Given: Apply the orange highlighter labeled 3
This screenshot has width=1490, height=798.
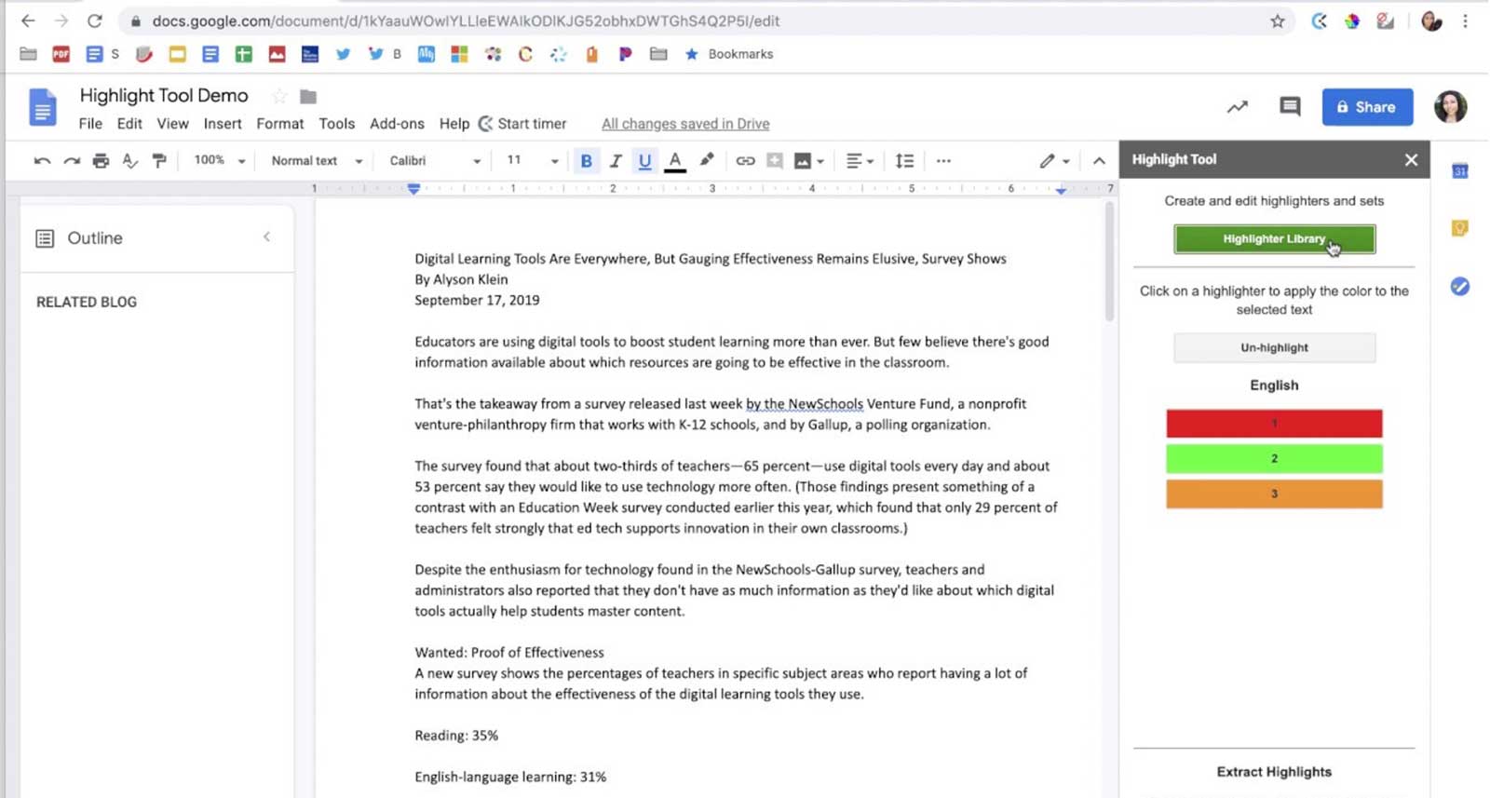Looking at the screenshot, I should 1274,494.
